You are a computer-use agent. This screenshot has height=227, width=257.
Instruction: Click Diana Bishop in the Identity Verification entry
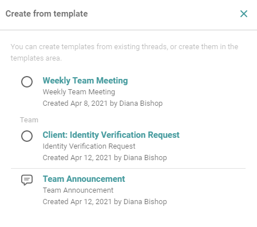click(145, 158)
